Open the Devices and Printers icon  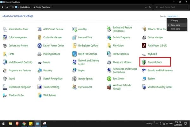pos(5,46)
